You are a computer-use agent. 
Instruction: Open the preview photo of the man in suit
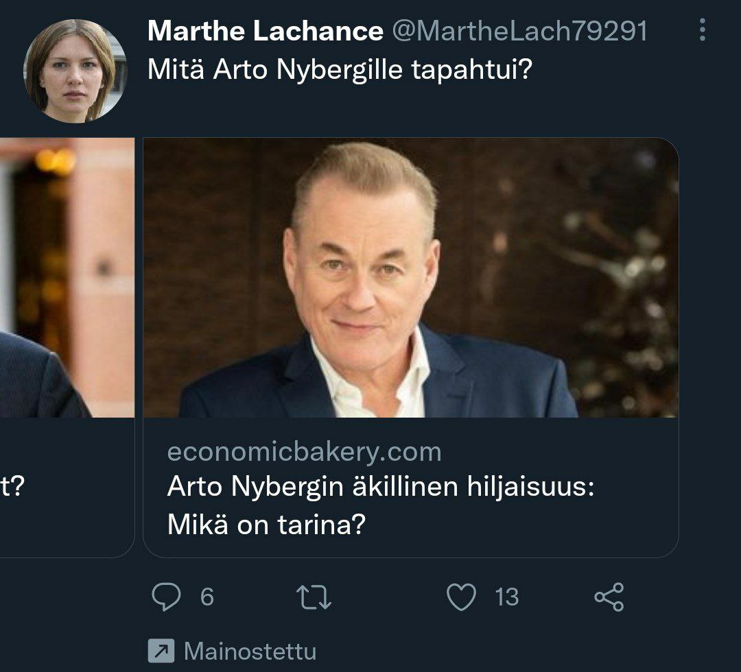click(x=370, y=288)
